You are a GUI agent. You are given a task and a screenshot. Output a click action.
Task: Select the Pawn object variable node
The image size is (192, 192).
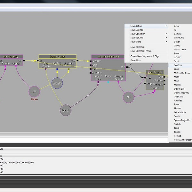coord(34,92)
